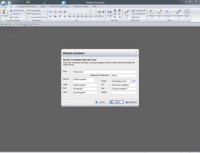Switch to the Start ribbon tab

[x=11, y=6]
